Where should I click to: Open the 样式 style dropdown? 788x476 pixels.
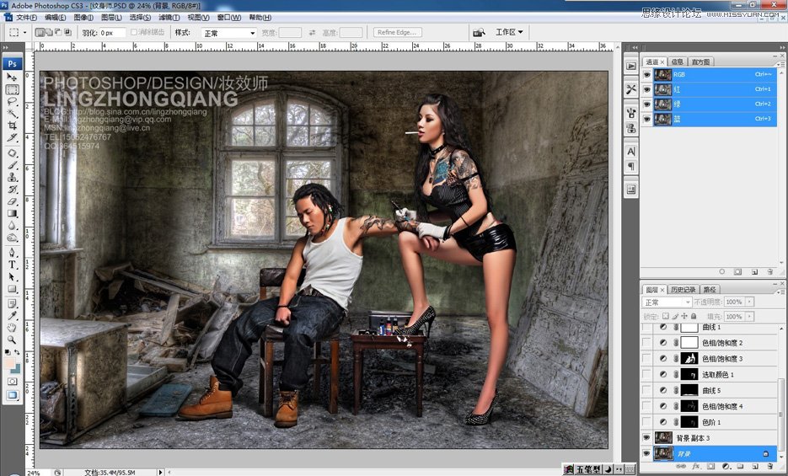[x=228, y=33]
